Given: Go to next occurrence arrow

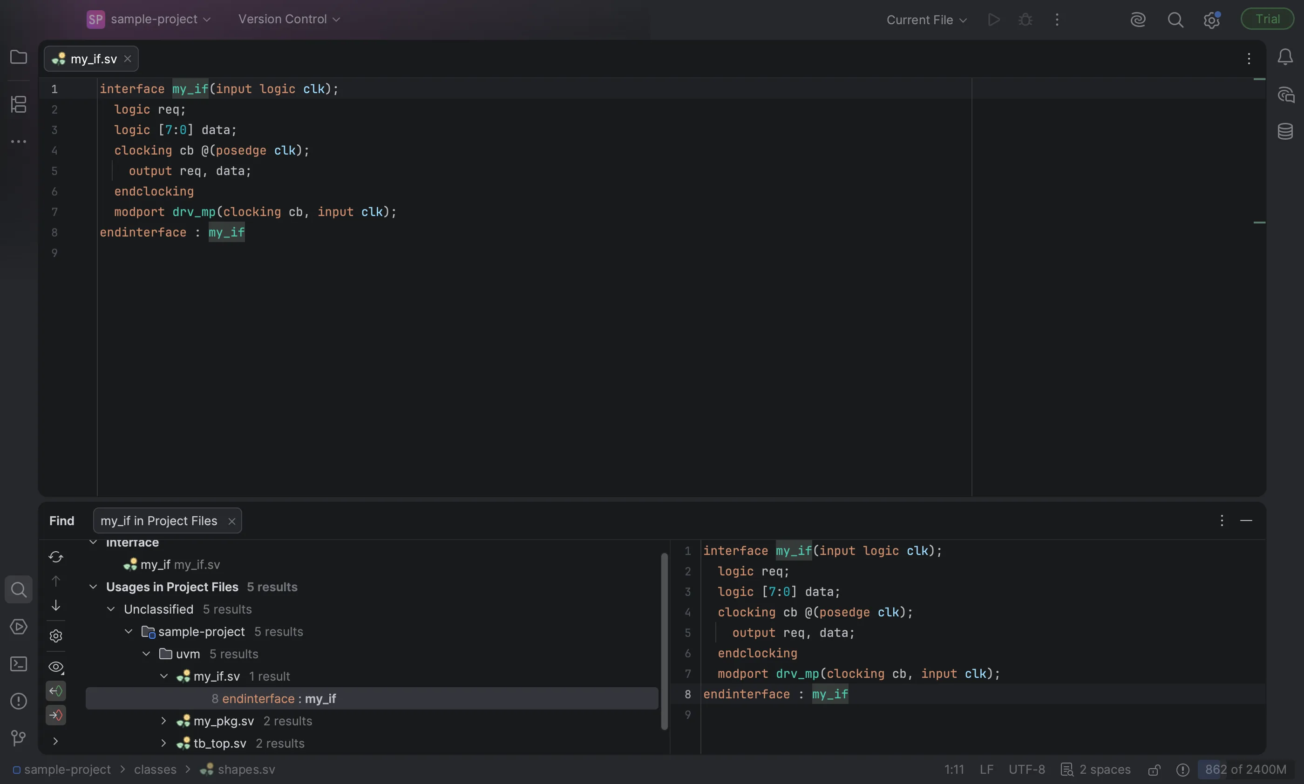Looking at the screenshot, I should click(55, 605).
